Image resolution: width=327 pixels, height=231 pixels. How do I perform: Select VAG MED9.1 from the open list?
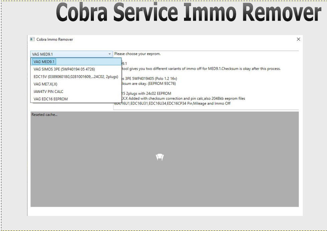(x=44, y=61)
